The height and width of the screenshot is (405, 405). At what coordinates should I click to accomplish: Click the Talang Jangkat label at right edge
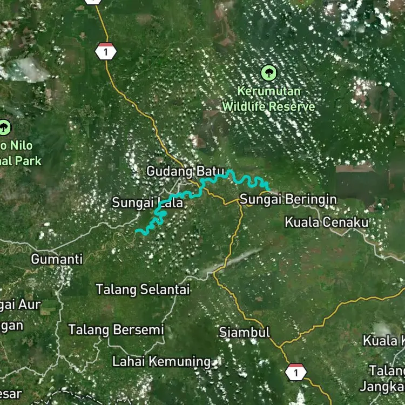pos(383,379)
